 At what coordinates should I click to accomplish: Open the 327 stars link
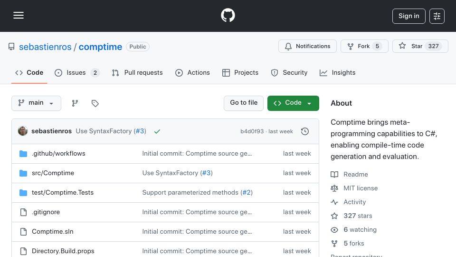358,216
